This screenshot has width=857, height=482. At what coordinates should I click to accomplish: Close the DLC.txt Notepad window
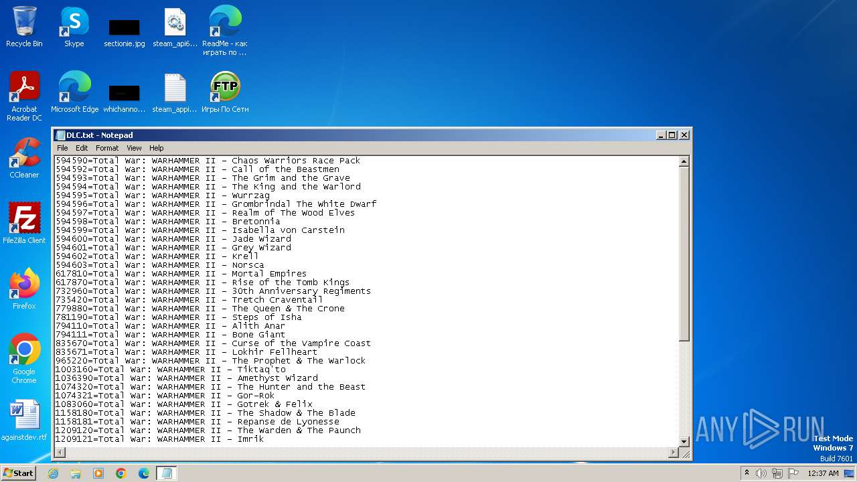684,135
